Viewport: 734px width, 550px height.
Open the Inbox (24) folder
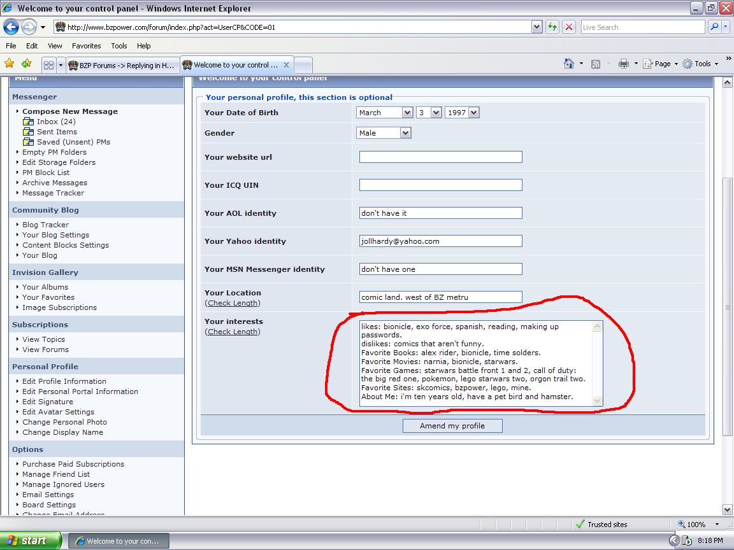(x=56, y=122)
